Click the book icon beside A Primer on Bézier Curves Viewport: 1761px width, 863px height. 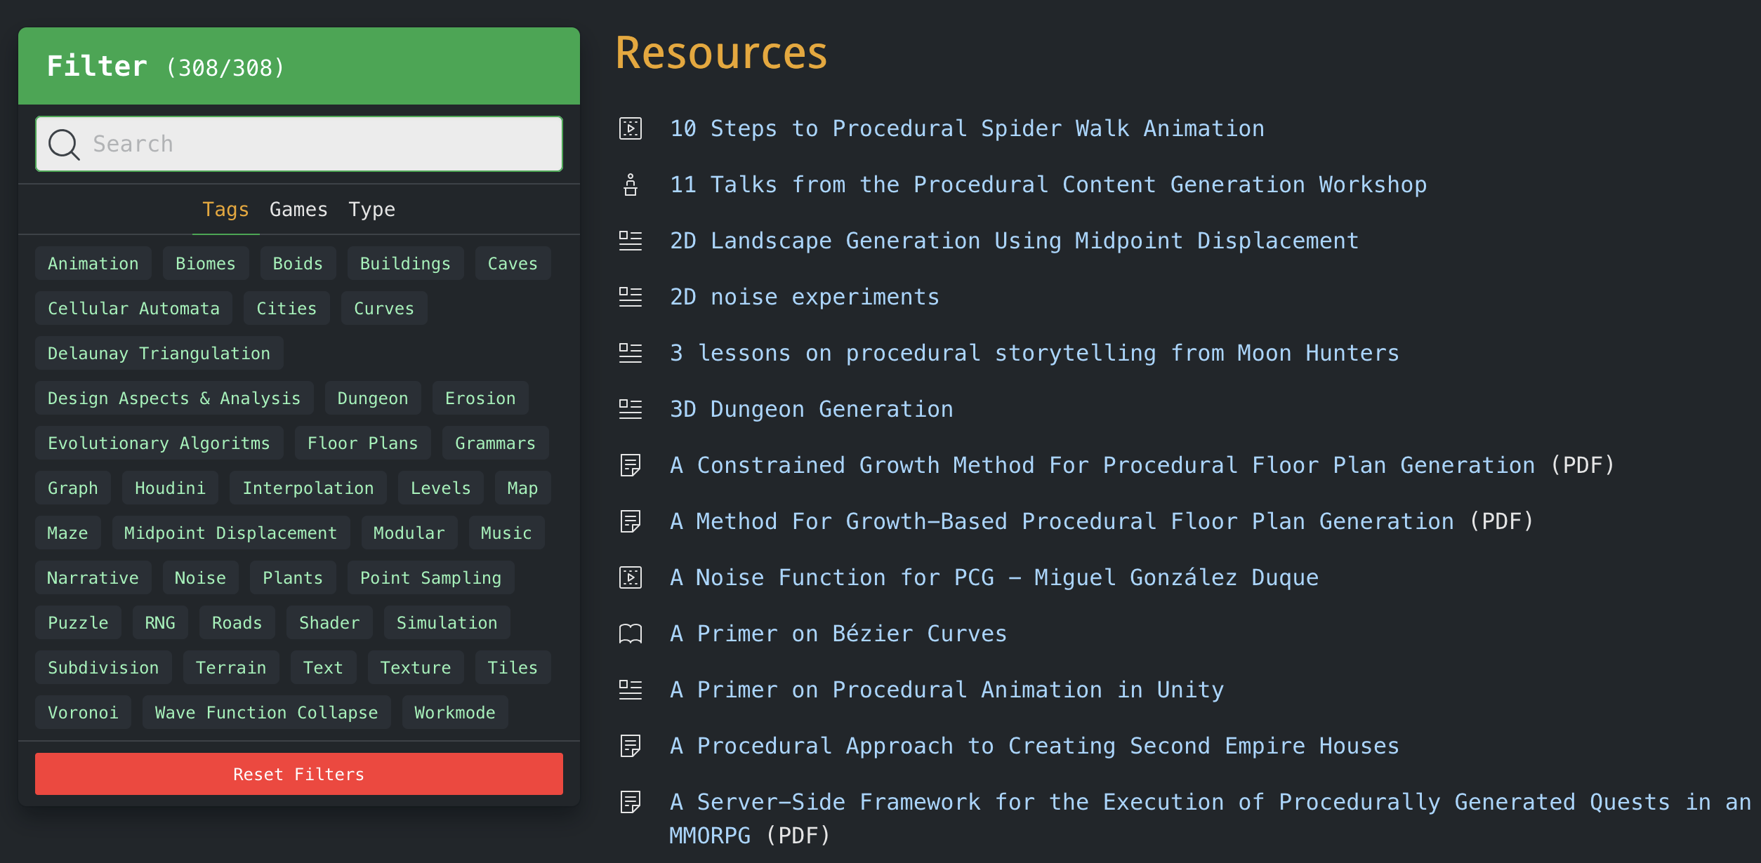tap(631, 634)
